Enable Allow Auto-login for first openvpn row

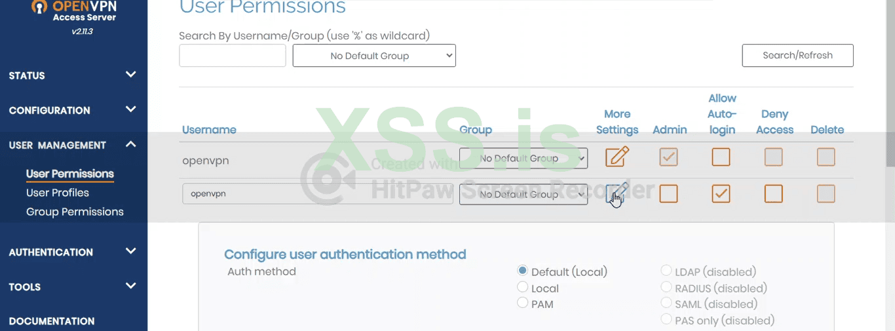[x=721, y=157]
